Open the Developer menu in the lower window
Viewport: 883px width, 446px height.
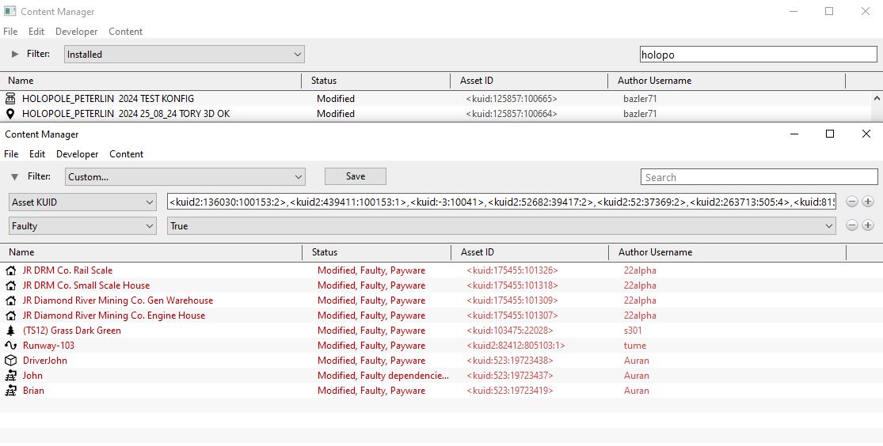(x=77, y=154)
